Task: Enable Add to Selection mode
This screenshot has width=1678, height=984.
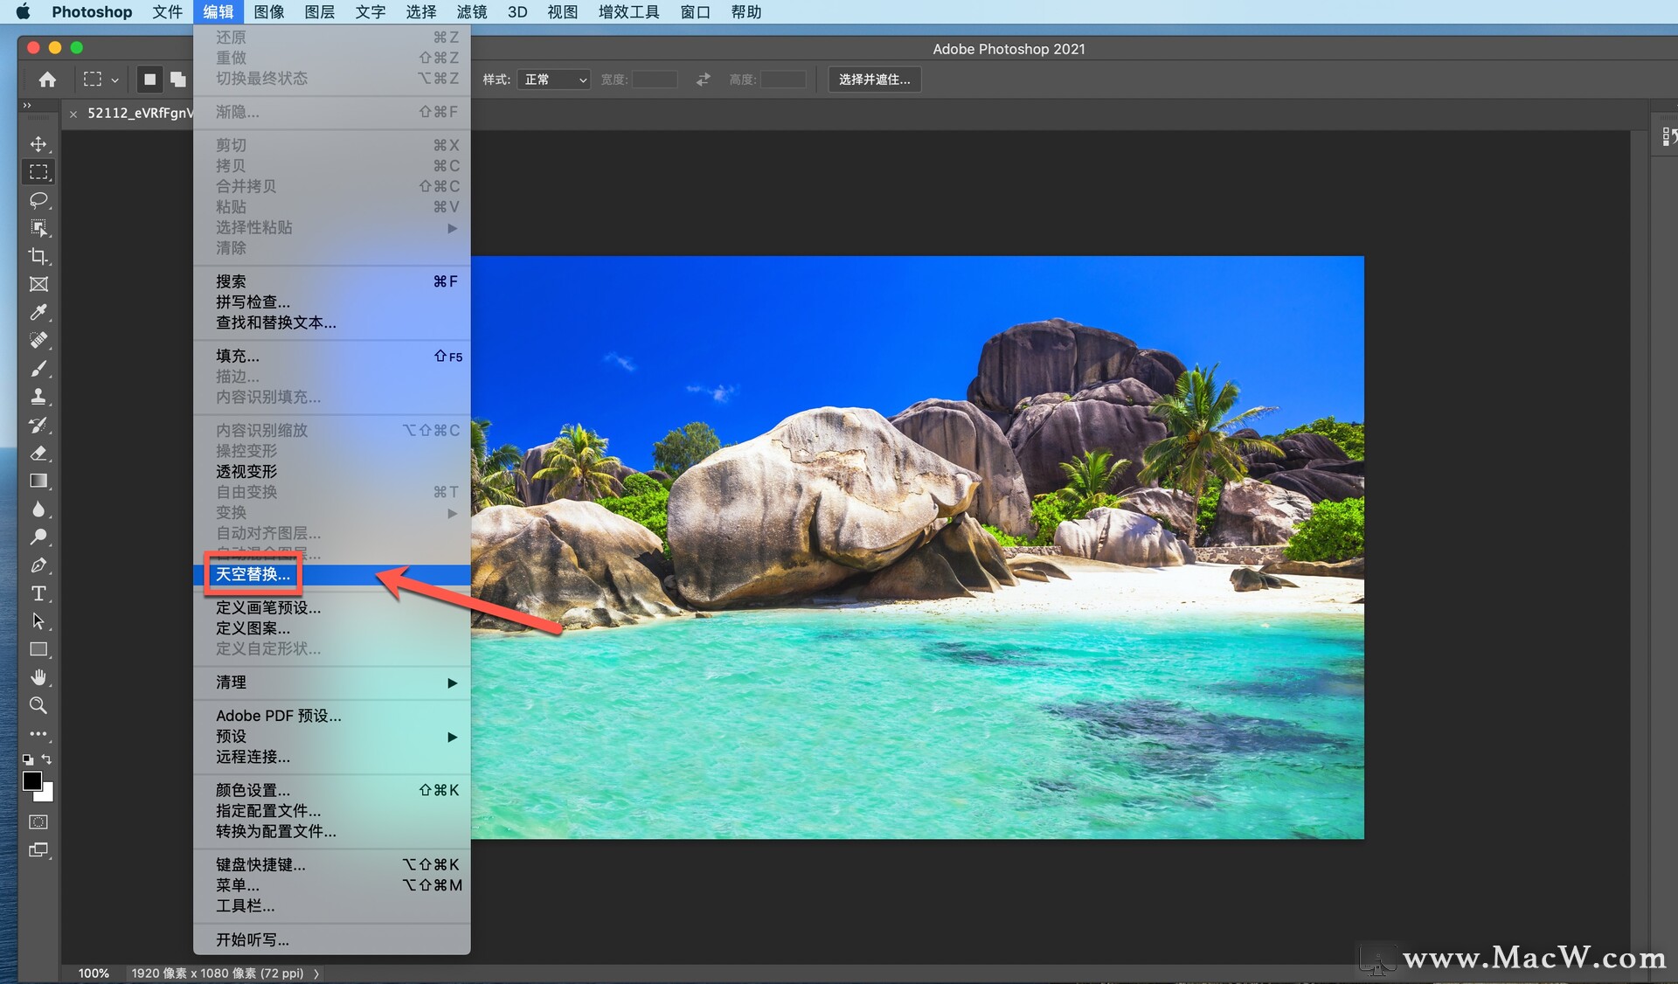Action: [178, 80]
